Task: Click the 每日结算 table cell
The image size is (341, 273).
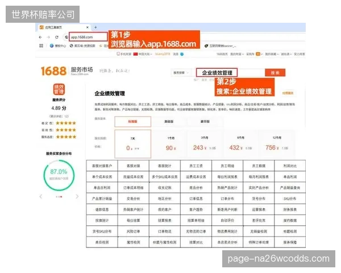Action: [134, 220]
